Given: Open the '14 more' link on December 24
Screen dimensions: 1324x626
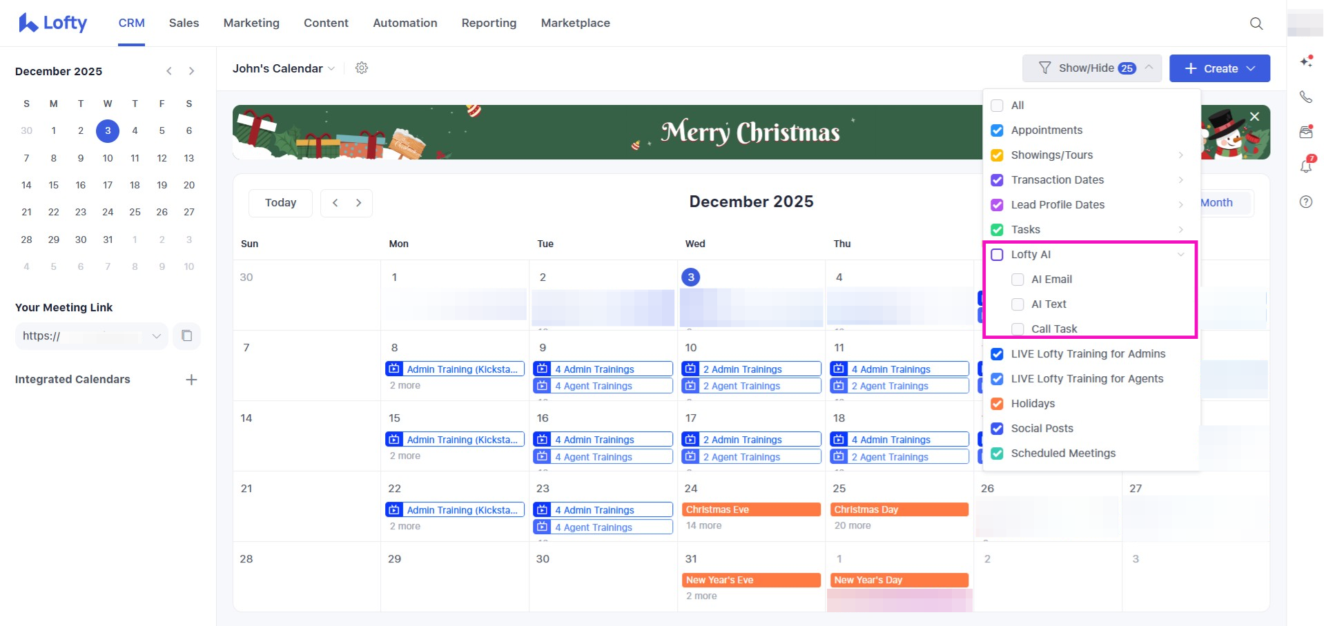Looking at the screenshot, I should point(703,526).
